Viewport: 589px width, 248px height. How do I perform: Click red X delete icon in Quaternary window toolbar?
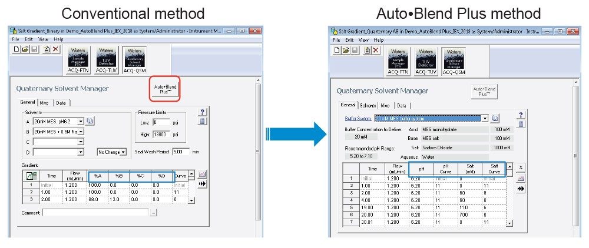[x=376, y=50]
